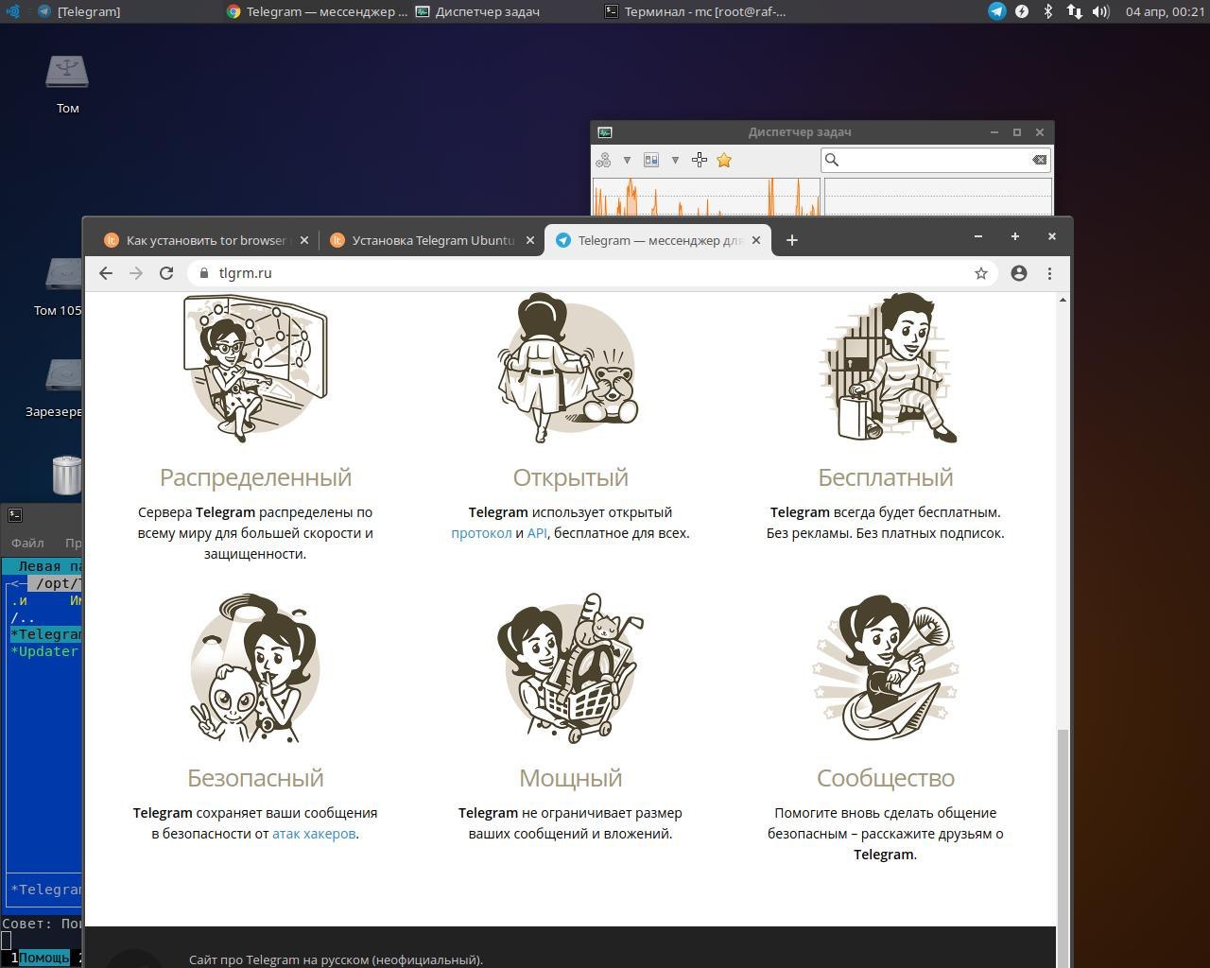Select '*Updater' in the mc panel

click(44, 651)
